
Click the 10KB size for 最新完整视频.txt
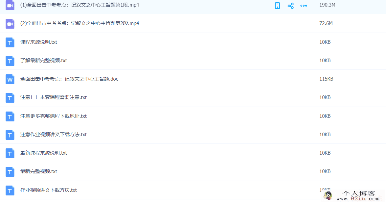pyautogui.click(x=325, y=171)
